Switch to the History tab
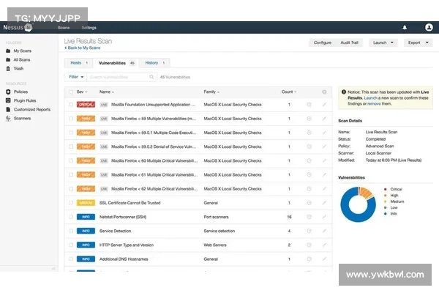Image resolution: width=439 pixels, height=293 pixels. pos(155,63)
